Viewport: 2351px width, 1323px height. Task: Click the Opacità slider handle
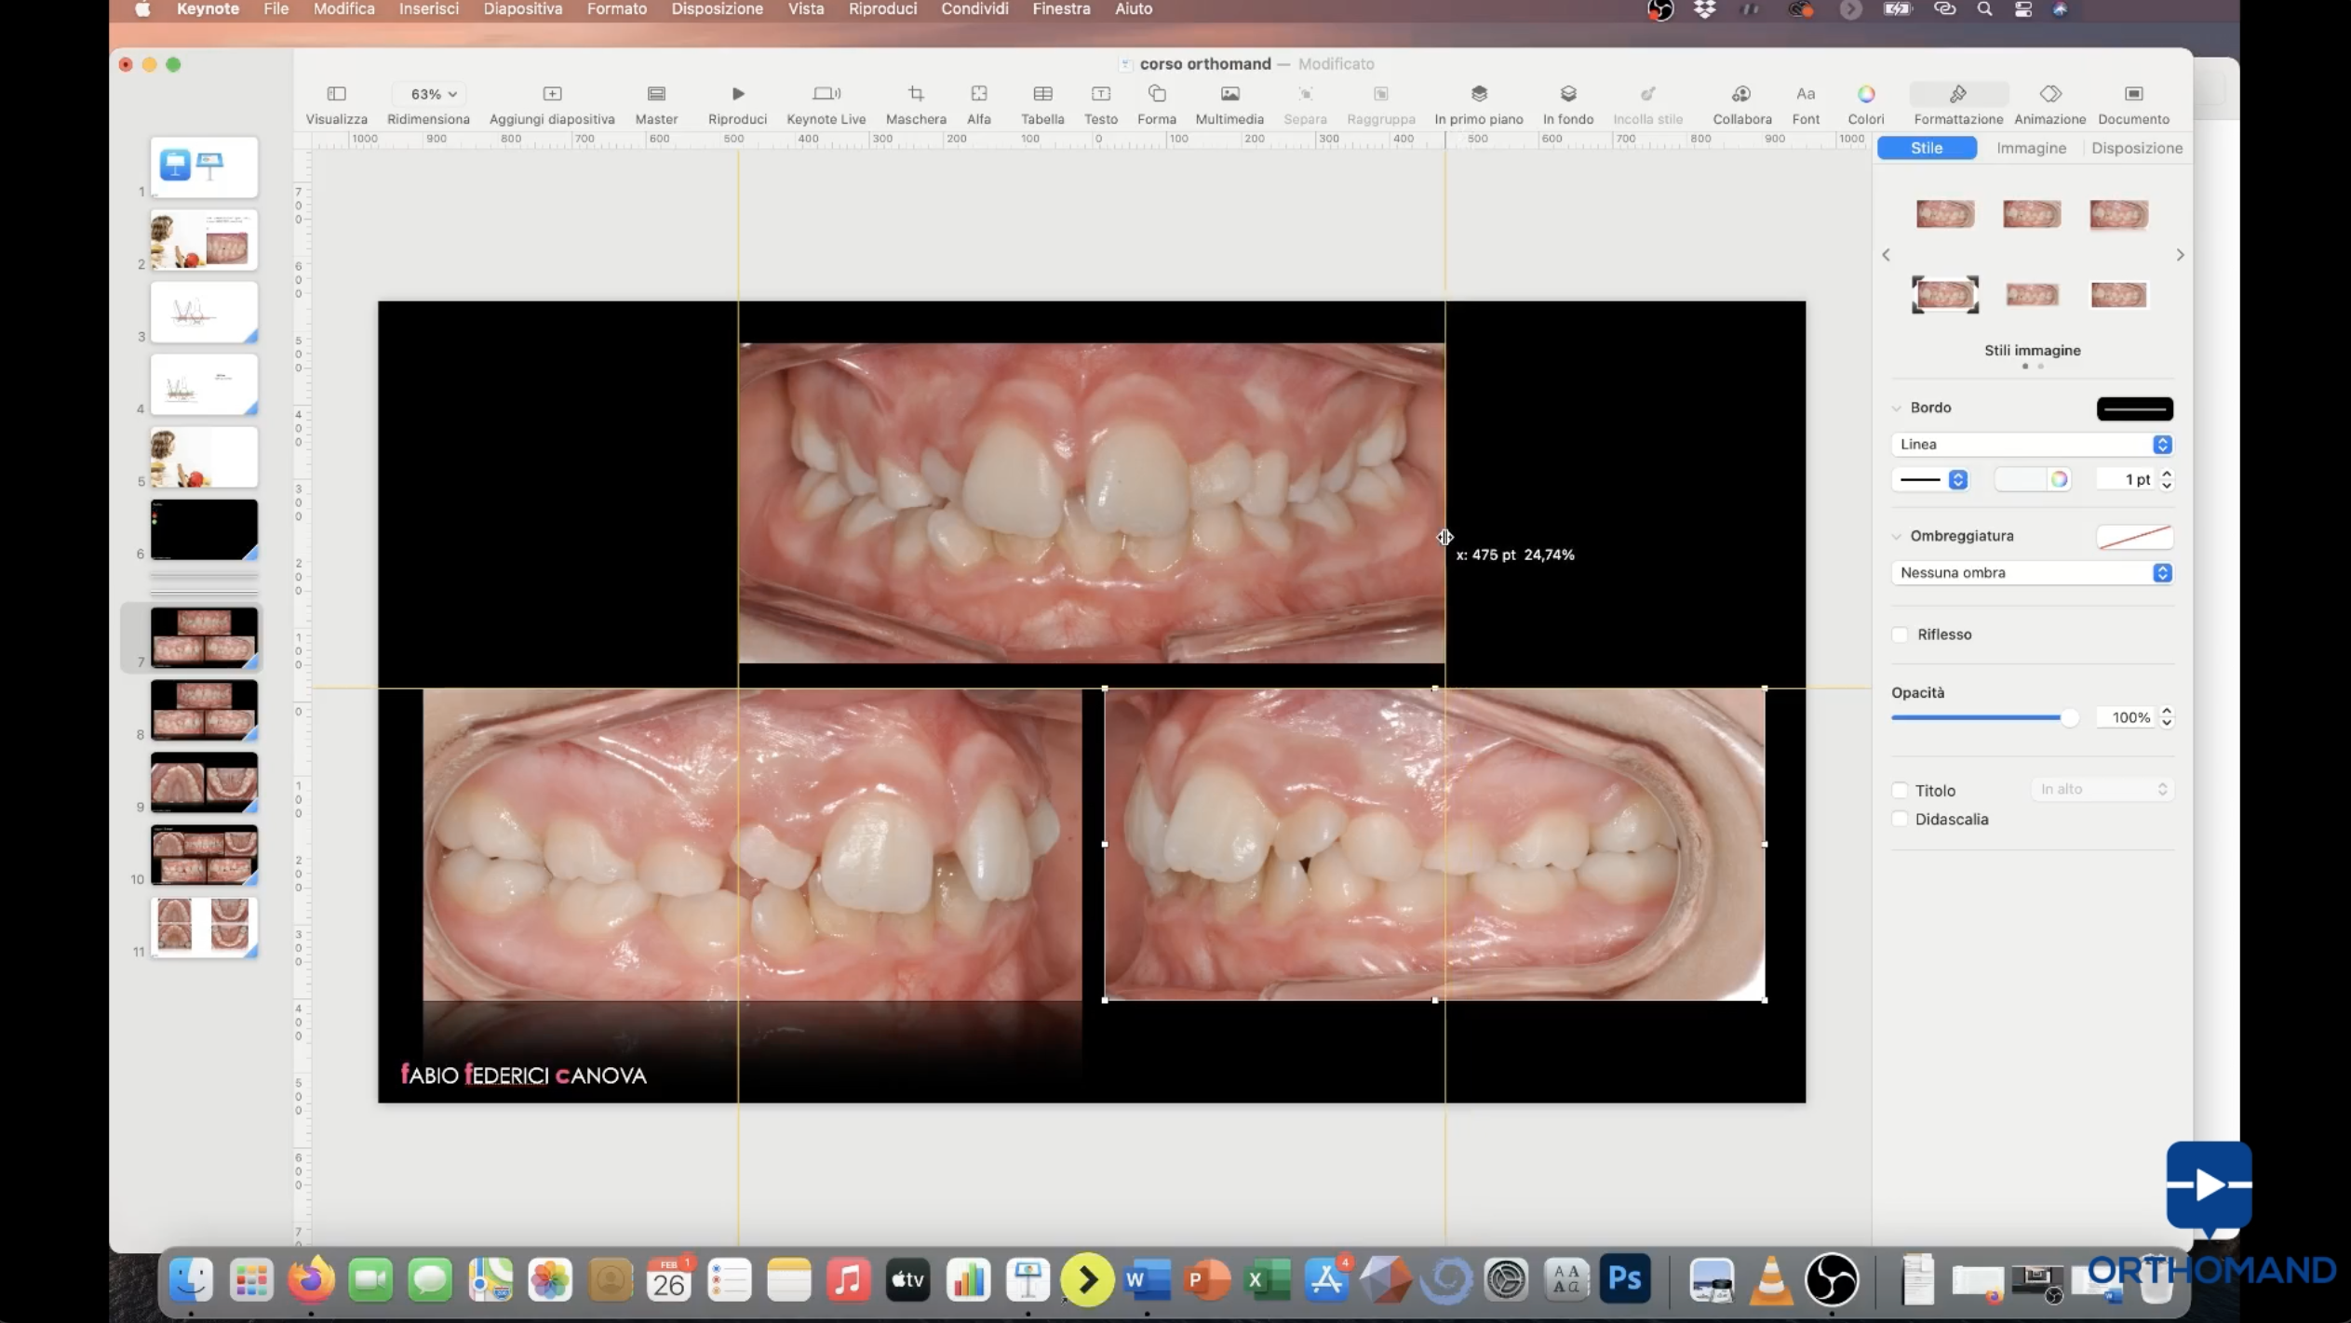pyautogui.click(x=2069, y=717)
